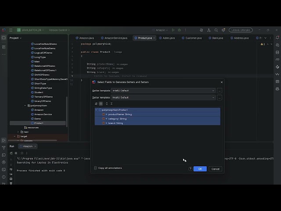Screen dimensions: 281x211
Task: Open IDE settings gear icon
Action: [x=223, y=30]
